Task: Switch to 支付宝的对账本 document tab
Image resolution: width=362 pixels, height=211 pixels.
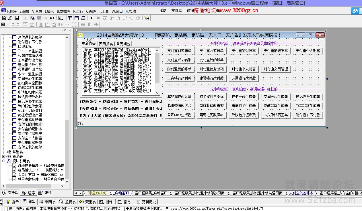Action: [301, 193]
